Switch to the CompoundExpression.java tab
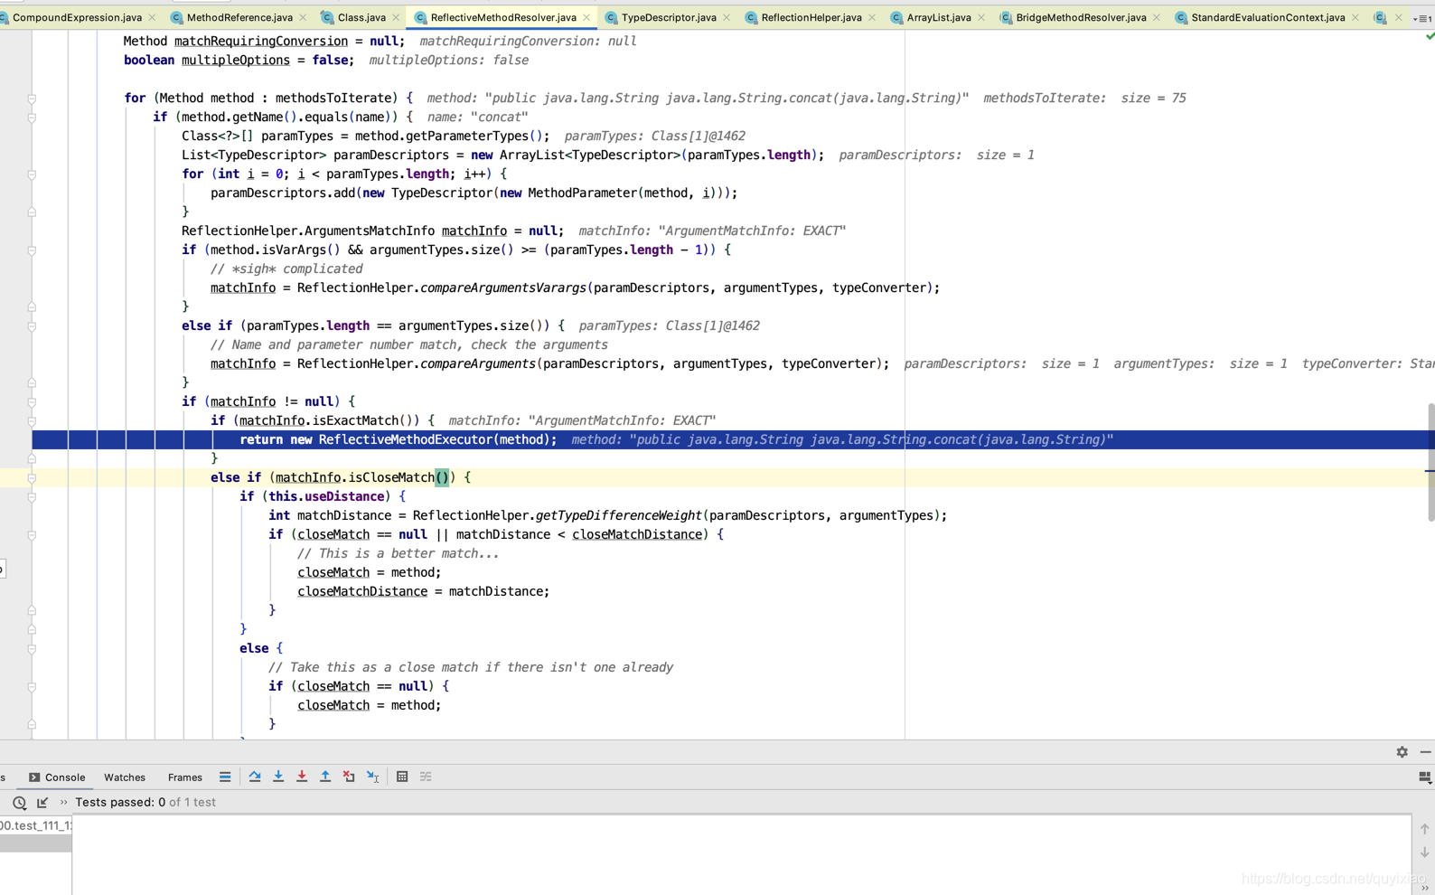 click(77, 18)
